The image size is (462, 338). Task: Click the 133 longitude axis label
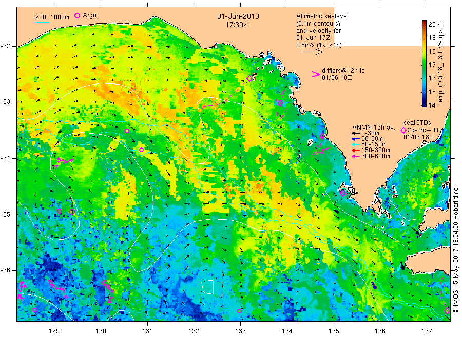point(240,331)
